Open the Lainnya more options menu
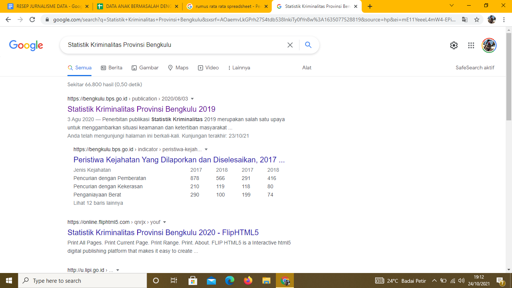Viewport: 512px width, 288px height. (x=239, y=68)
